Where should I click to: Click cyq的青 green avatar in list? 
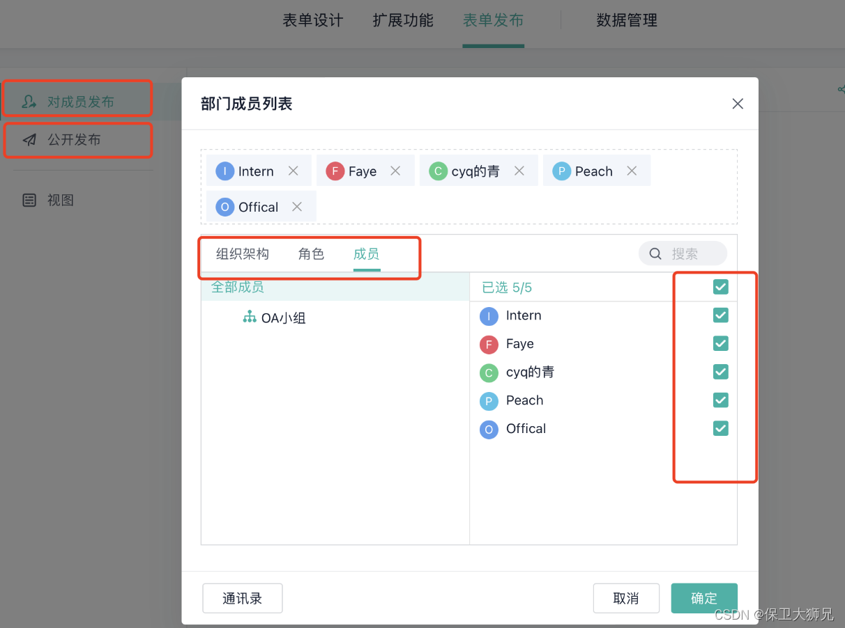tap(489, 372)
